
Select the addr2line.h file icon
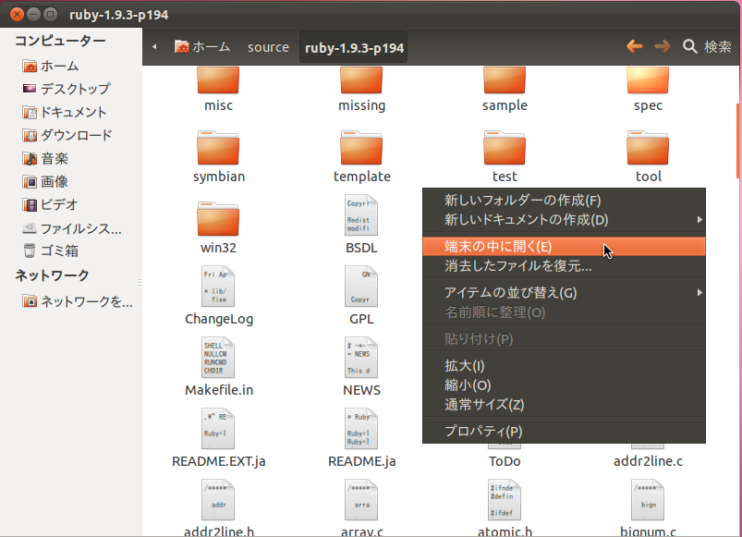[x=218, y=500]
